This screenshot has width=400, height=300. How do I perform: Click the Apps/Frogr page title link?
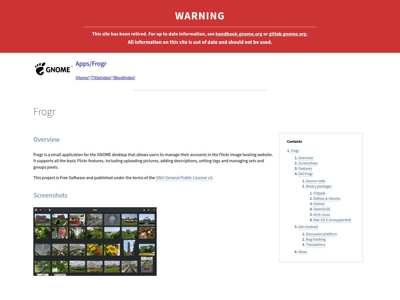pos(91,64)
